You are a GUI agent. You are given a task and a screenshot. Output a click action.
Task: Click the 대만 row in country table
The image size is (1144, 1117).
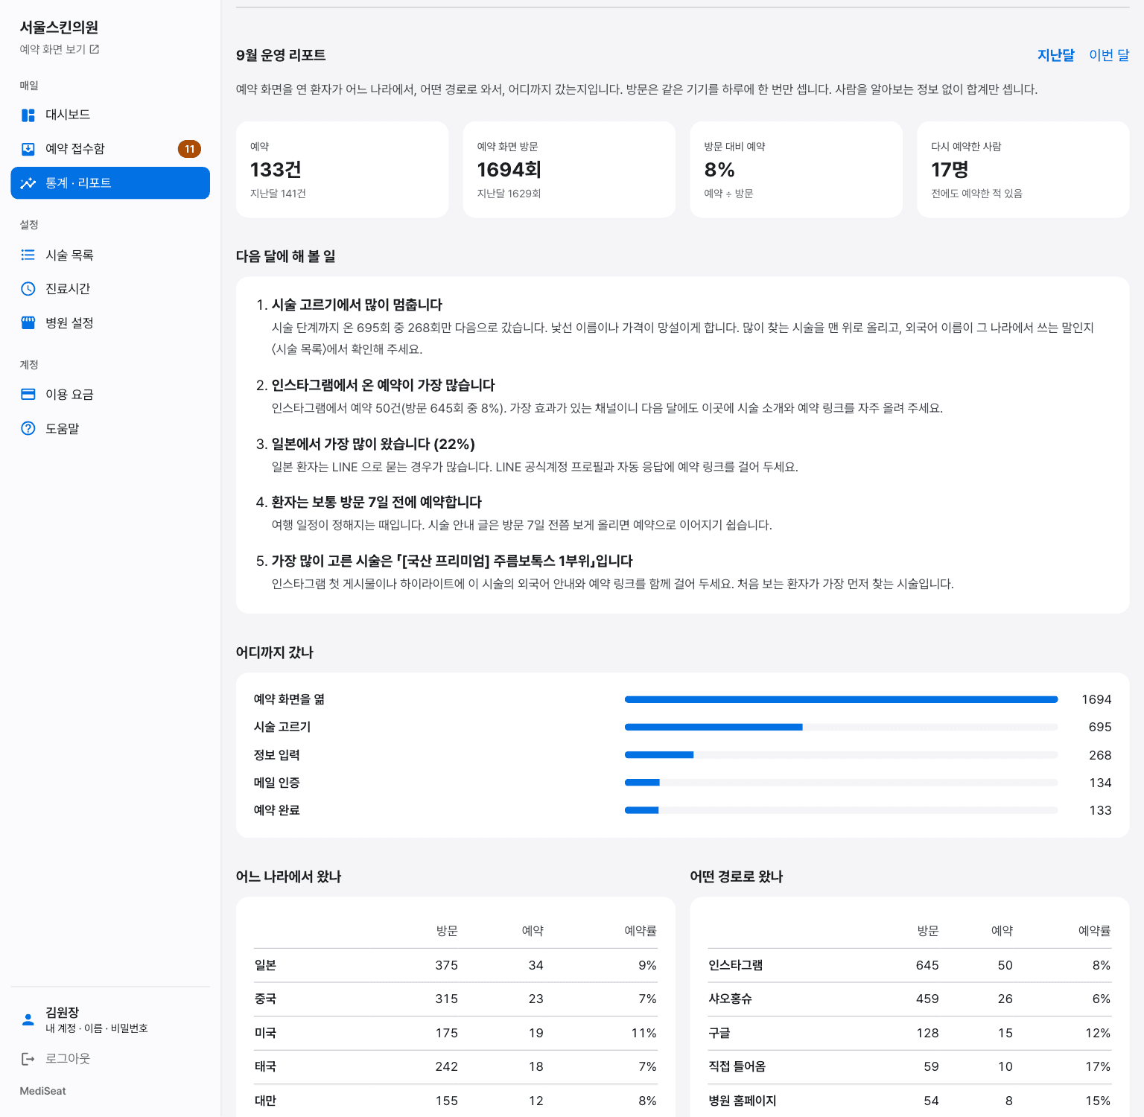456,1101
